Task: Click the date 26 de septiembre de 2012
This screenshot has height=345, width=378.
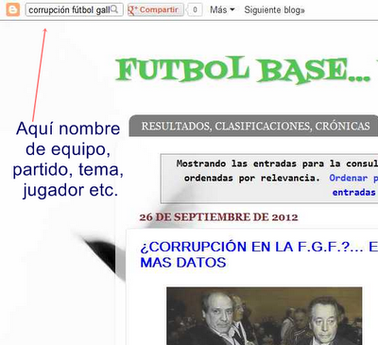Action: [x=218, y=217]
